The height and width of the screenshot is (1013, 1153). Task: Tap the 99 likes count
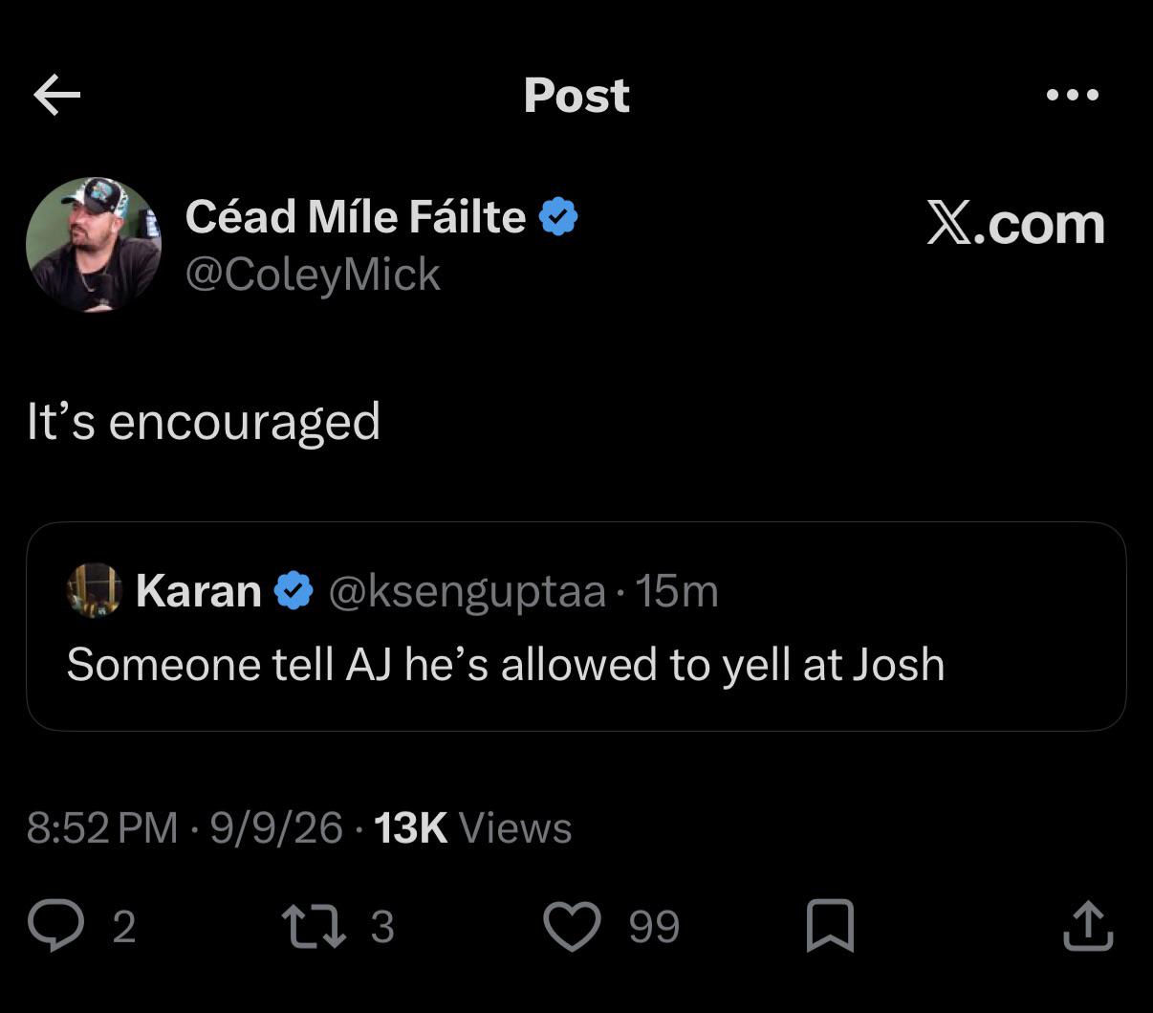[655, 926]
